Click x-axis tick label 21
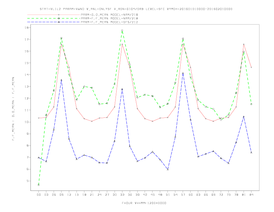The width and height of the screenshot is (274, 212). click(92, 195)
